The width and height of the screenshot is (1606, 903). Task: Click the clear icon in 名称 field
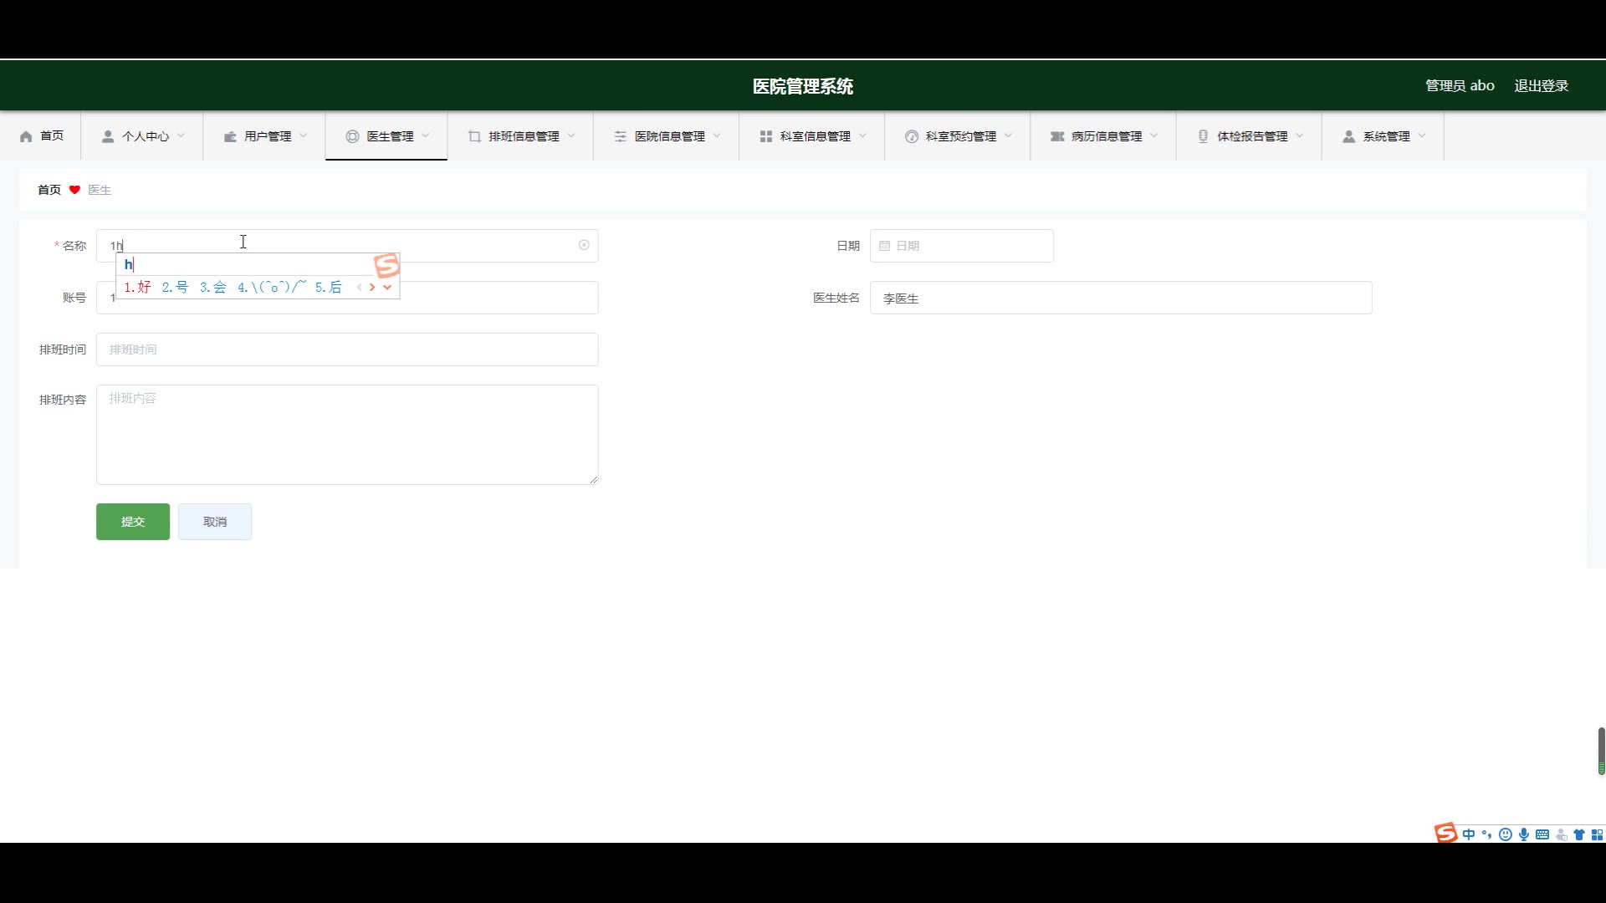[x=584, y=245]
